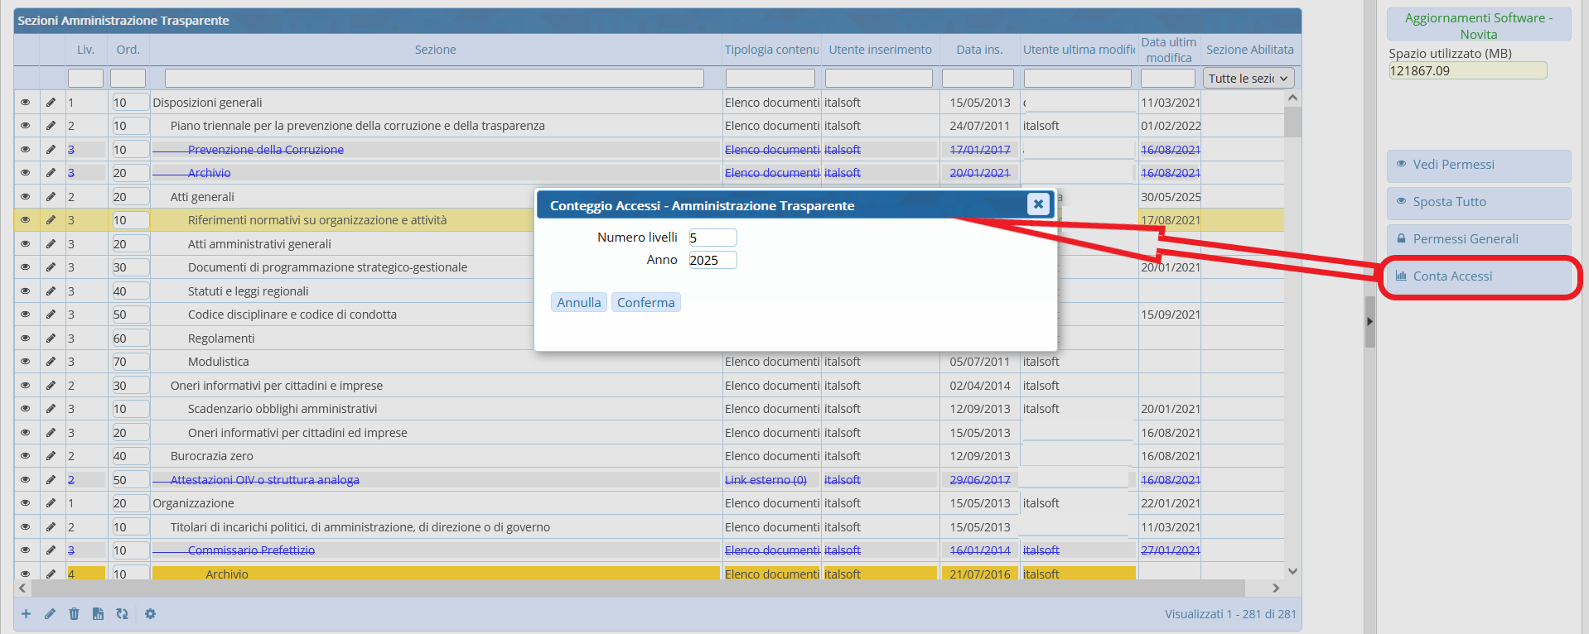Click the table's scroll down arrow
The width and height of the screenshot is (1589, 634).
1292,571
